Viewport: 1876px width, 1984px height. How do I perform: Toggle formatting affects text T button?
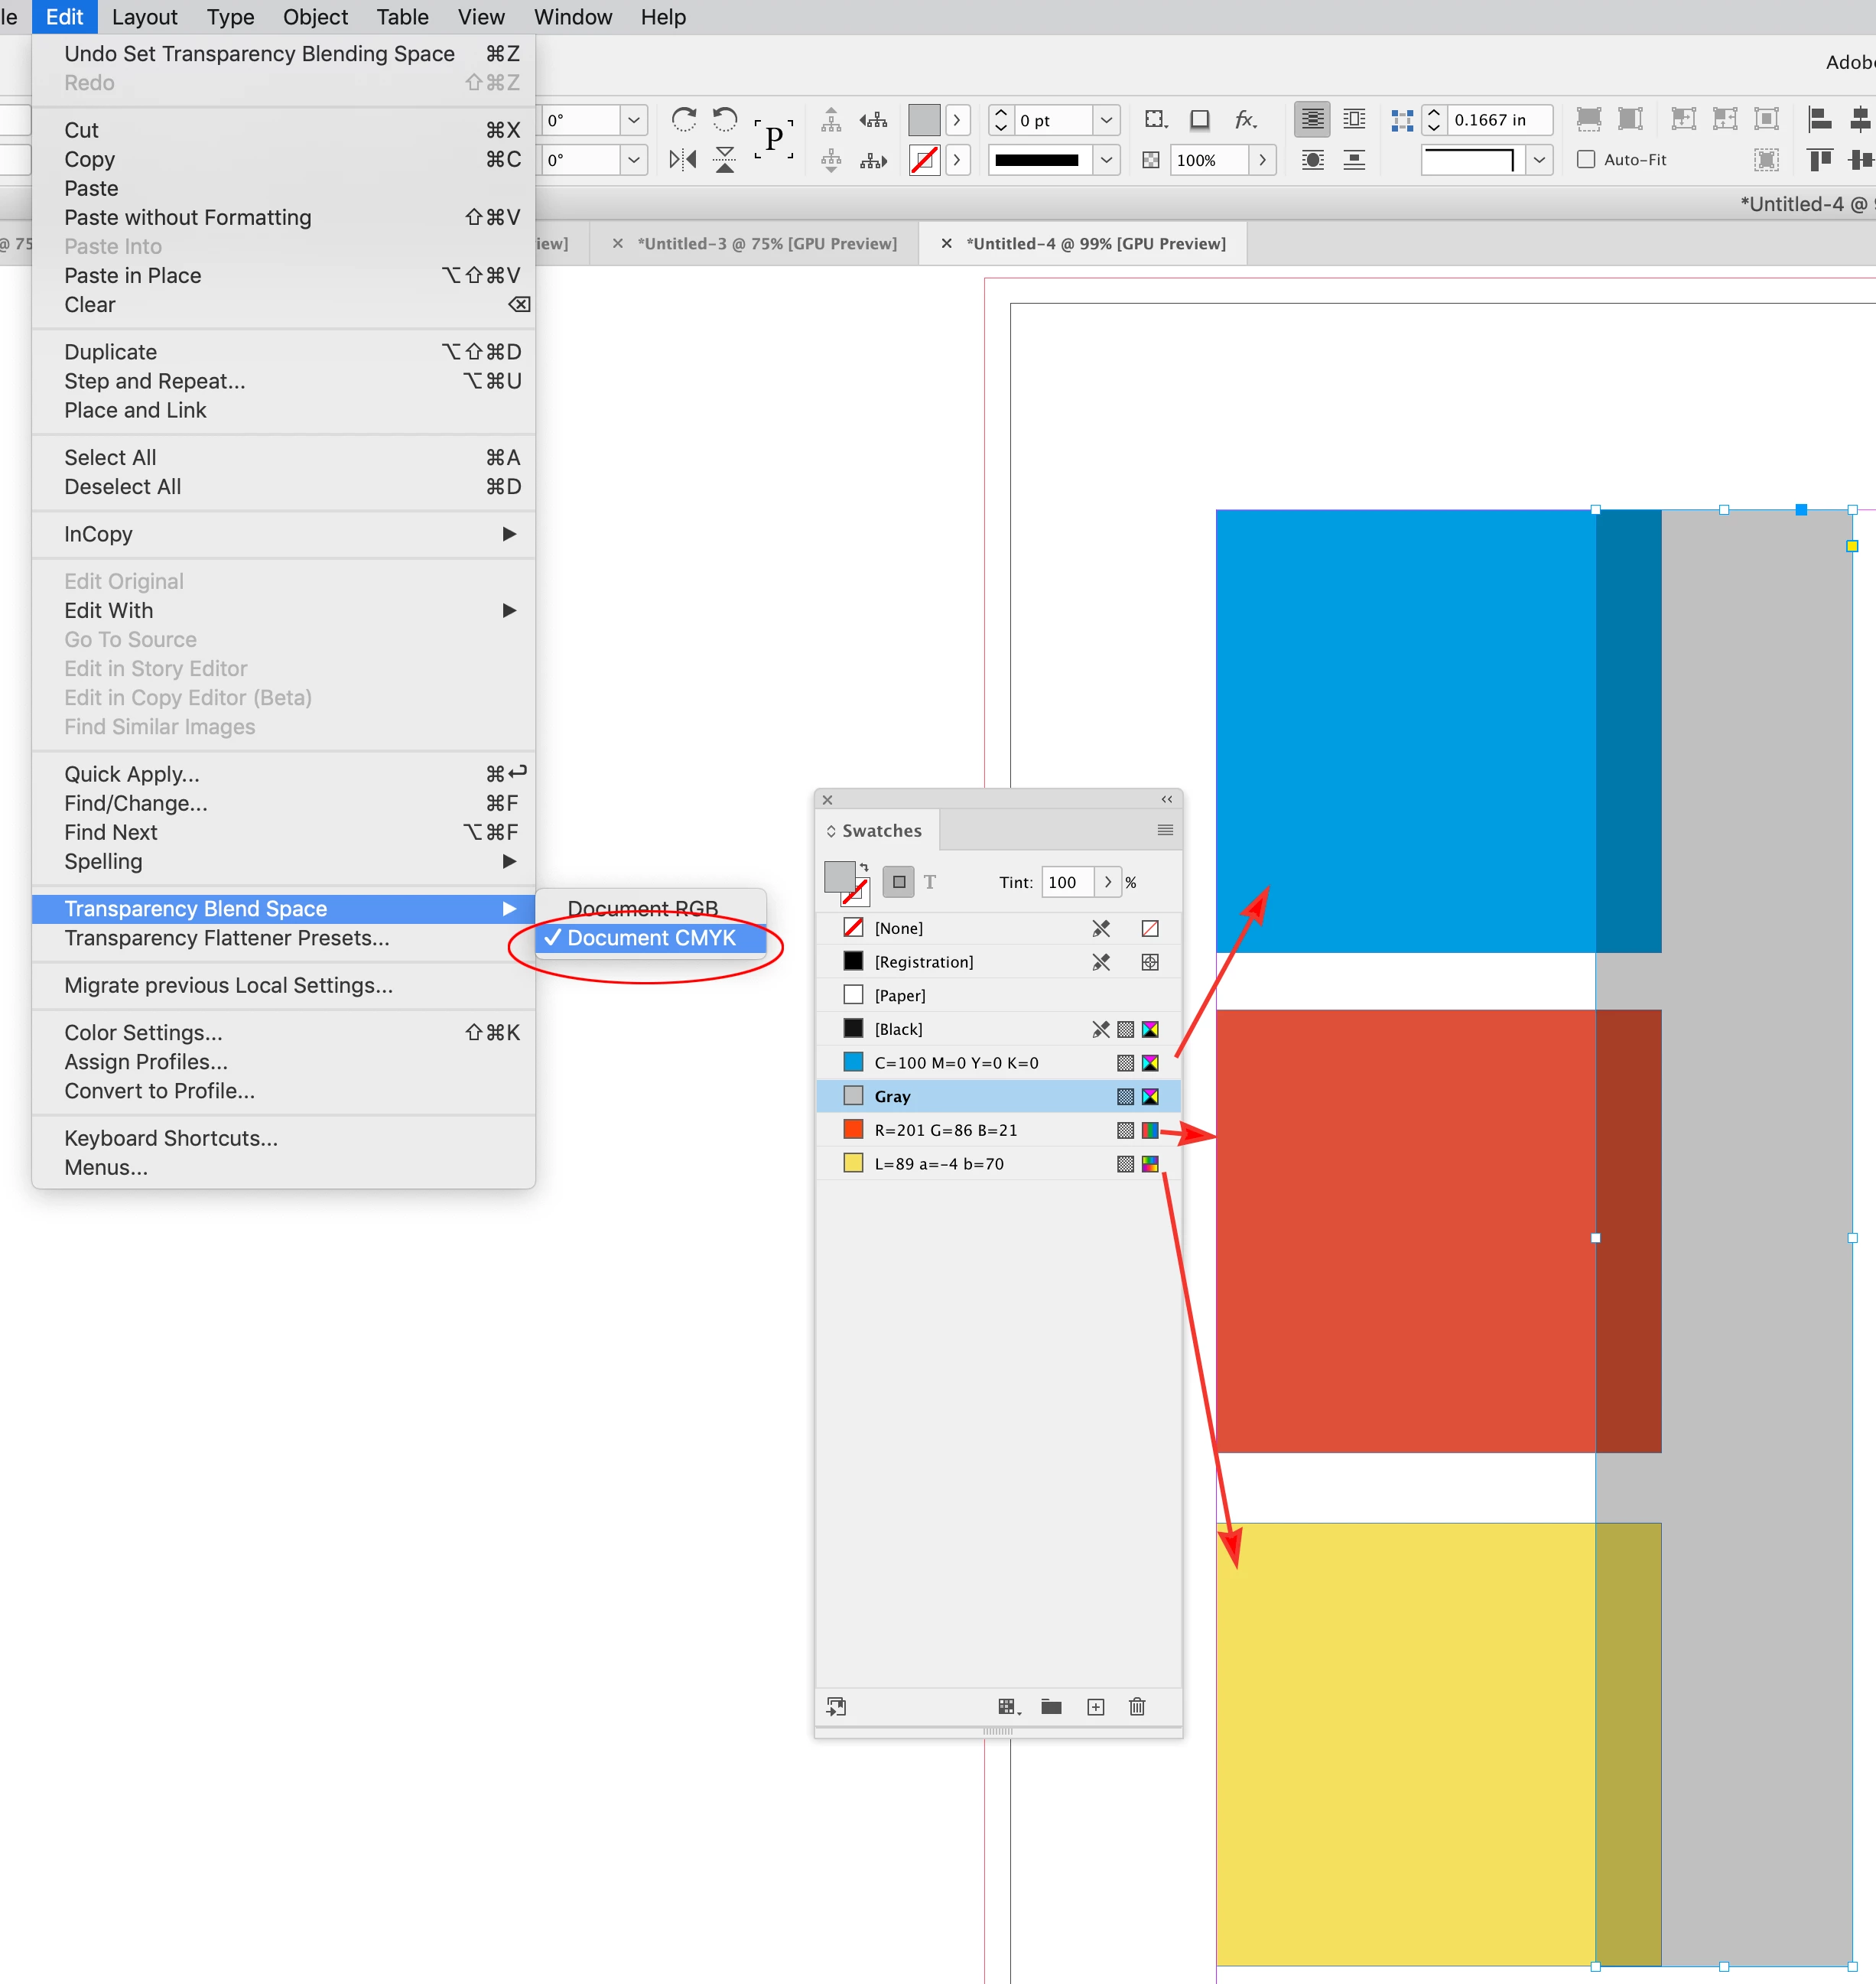tap(930, 882)
